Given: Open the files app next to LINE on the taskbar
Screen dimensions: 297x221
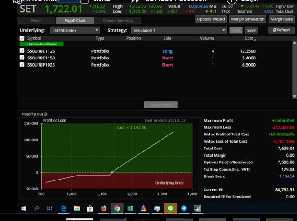Looking at the screenshot, I should pyautogui.click(x=157, y=209).
